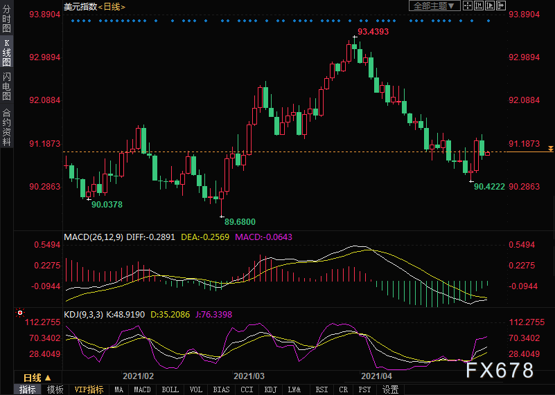Apply the CCI indicator
Screen dimensions: 555x395
(247, 389)
